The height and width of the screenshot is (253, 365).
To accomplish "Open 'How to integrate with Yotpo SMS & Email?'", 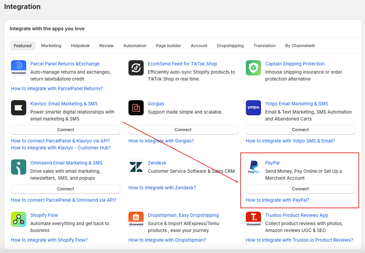I will click(290, 141).
